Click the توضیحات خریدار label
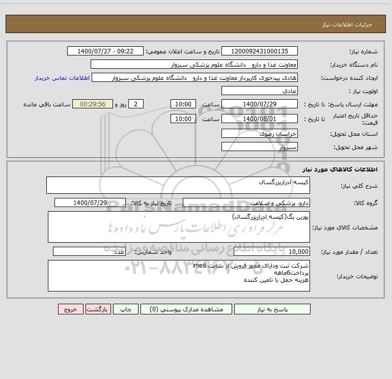Screen dimensions: 392x379 (x=357, y=276)
